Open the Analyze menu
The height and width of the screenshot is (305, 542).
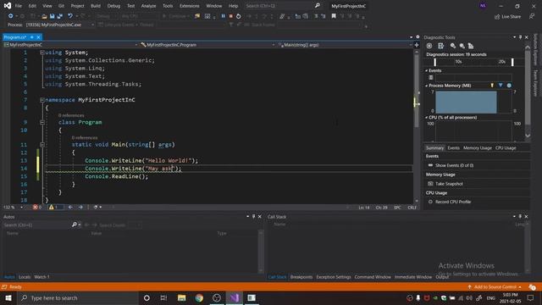click(x=149, y=6)
